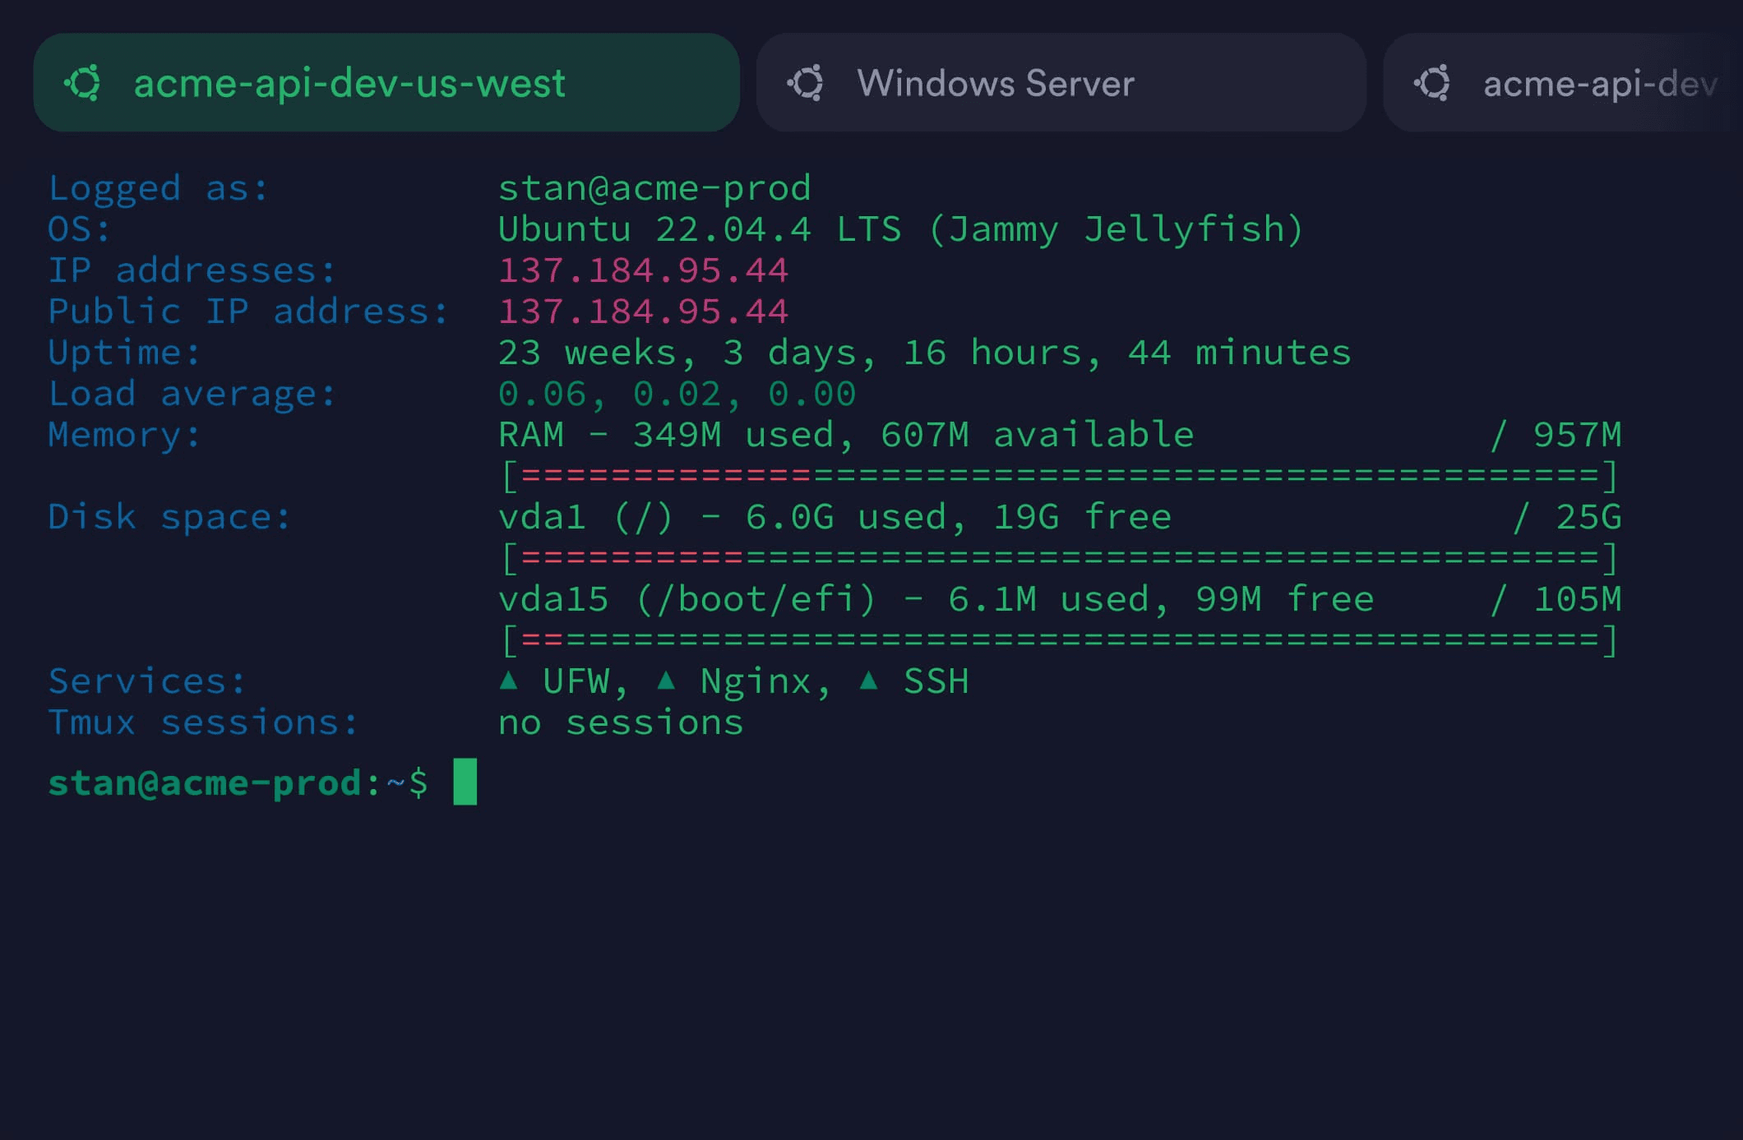1743x1140 pixels.
Task: Select the acme-api-dev-us-west tab
Action: point(386,82)
